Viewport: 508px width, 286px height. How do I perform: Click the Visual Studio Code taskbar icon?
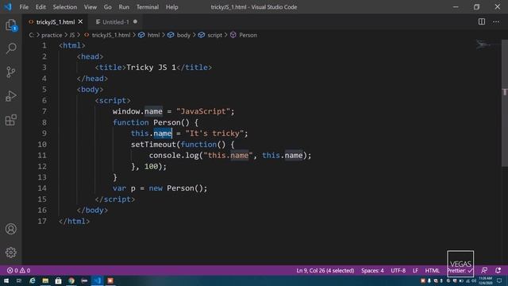(97, 280)
